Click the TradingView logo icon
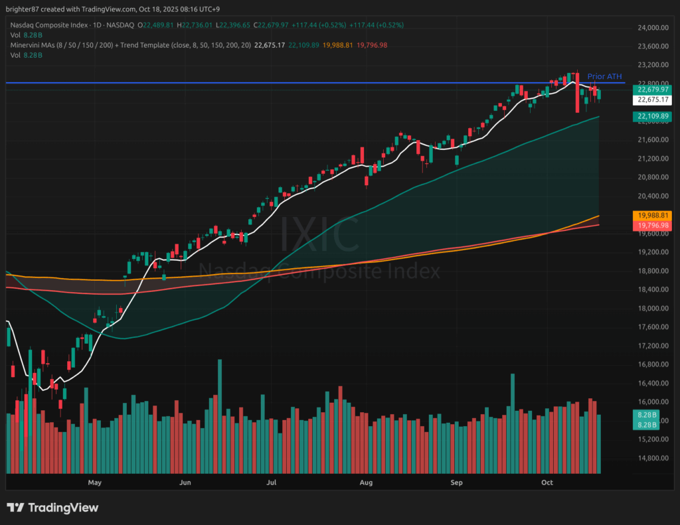The width and height of the screenshot is (680, 525). (x=16, y=508)
